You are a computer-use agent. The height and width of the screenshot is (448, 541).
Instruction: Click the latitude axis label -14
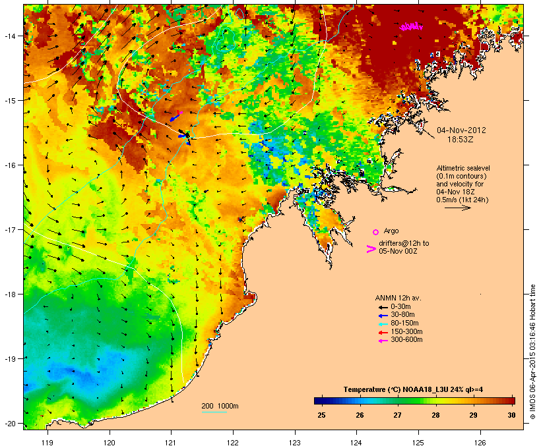click(10, 36)
